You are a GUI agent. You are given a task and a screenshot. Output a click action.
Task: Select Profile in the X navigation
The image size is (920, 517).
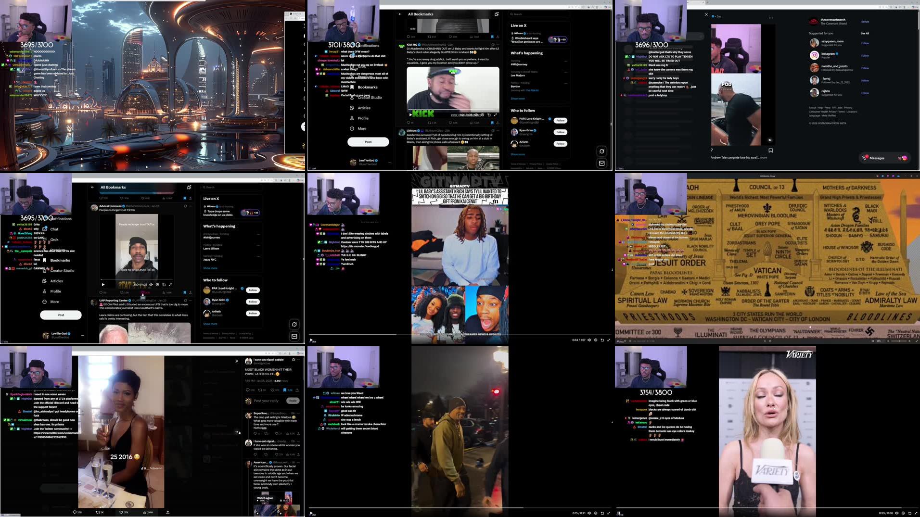pos(55,291)
